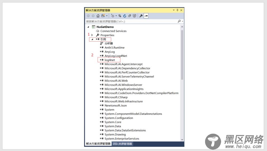Viewport: 267px width, 151px height.
Task: Open search options dropdown arrow
Action: click(182, 21)
